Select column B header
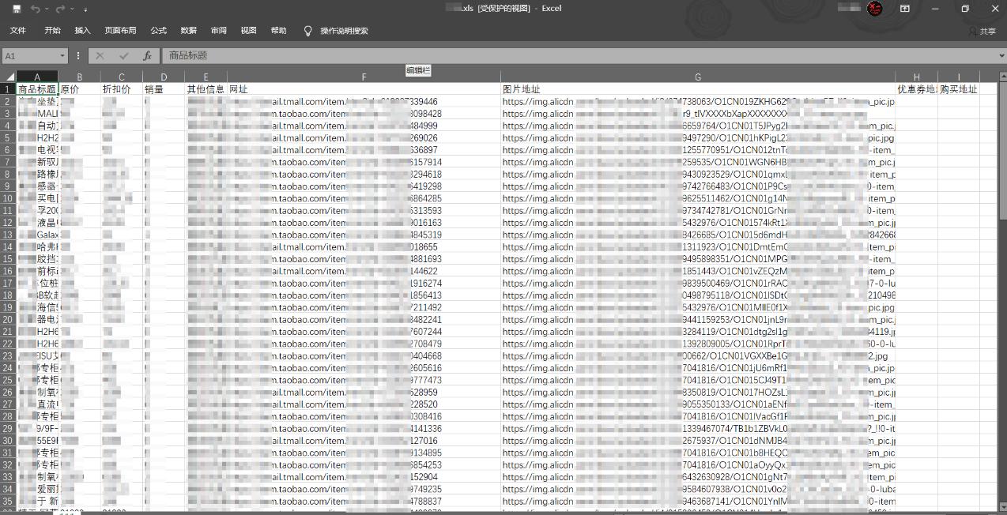Viewport: 1007px width, 515px height. (79, 77)
